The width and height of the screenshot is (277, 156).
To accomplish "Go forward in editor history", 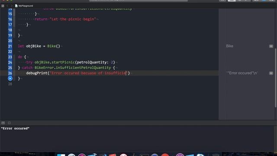I will pyautogui.click(x=12, y=6).
